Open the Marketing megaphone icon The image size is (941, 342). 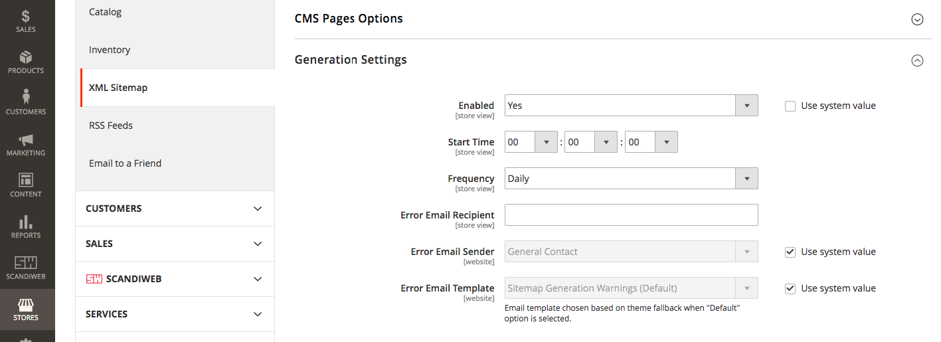tap(27, 144)
